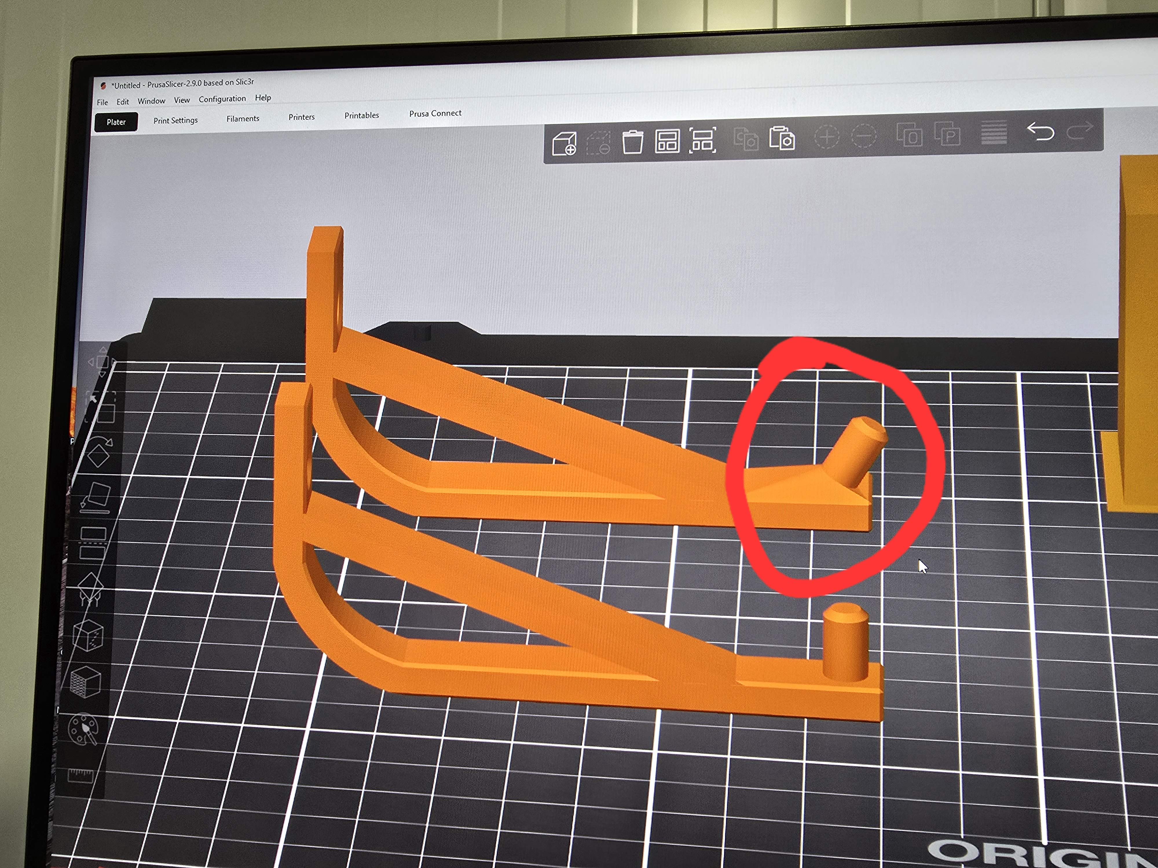Click the Add model cube icon
The width and height of the screenshot is (1158, 868).
(x=564, y=143)
